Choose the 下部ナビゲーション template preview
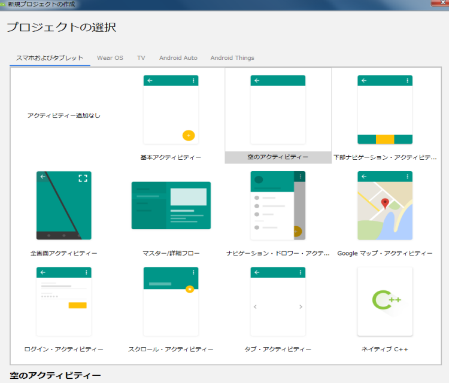The image size is (449, 383). point(385,110)
